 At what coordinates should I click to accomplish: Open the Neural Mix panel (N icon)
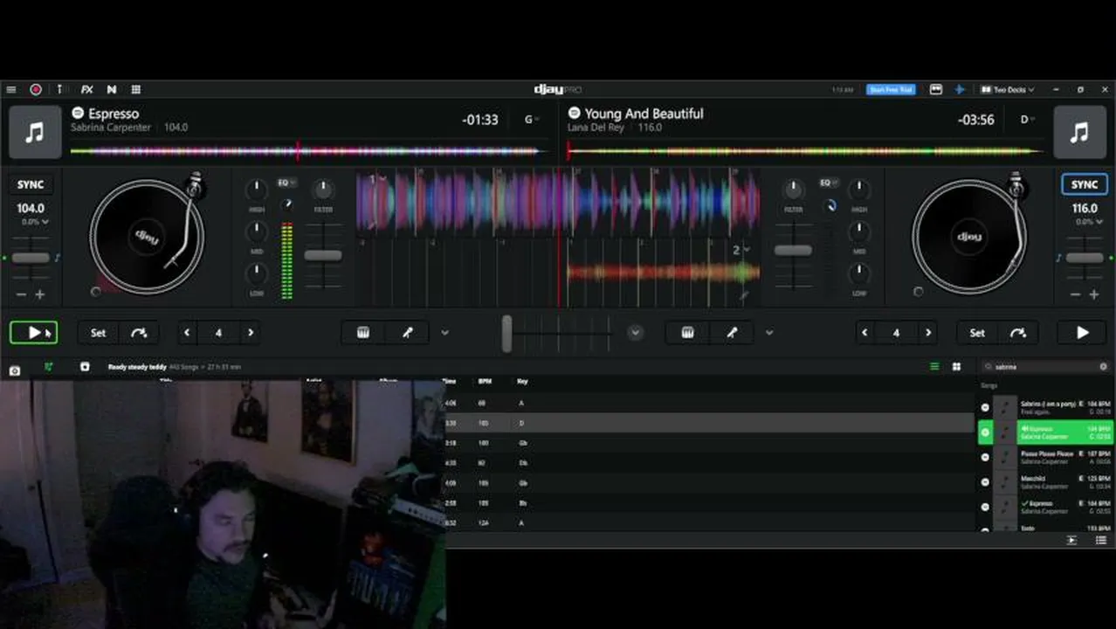[x=112, y=89]
